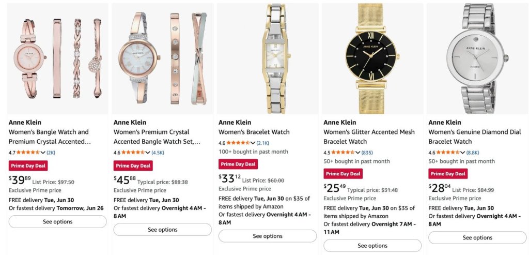
Task: Open the 8.8K reviews link
Action: click(473, 153)
